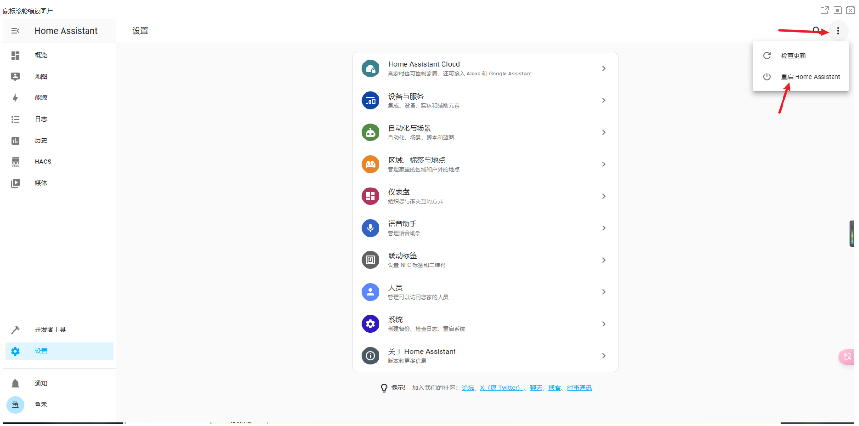The width and height of the screenshot is (859, 426).
Task: Click the devices and services icon
Action: coord(370,100)
